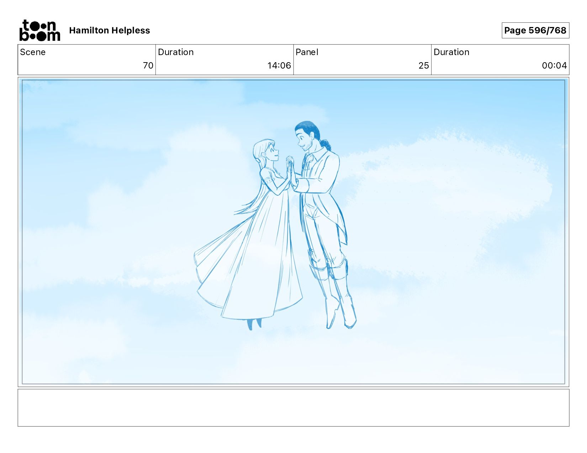This screenshot has height=453, width=587.
Task: Select the panel number value '25'
Action: pos(424,65)
